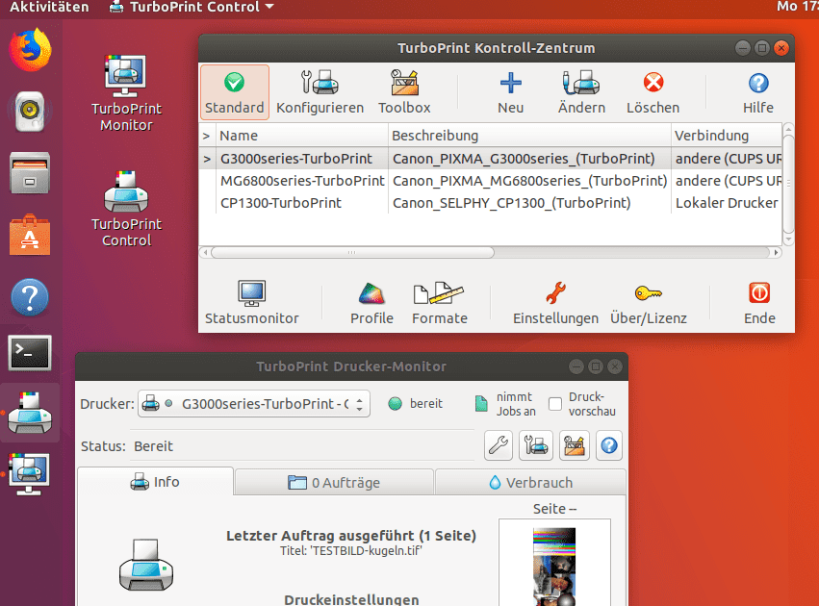
Task: Click right arrow of horizontal scrollbar
Action: 776,253
